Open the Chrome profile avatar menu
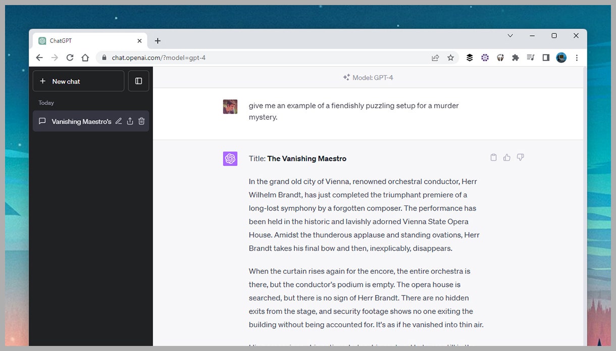The width and height of the screenshot is (616, 351). click(561, 58)
